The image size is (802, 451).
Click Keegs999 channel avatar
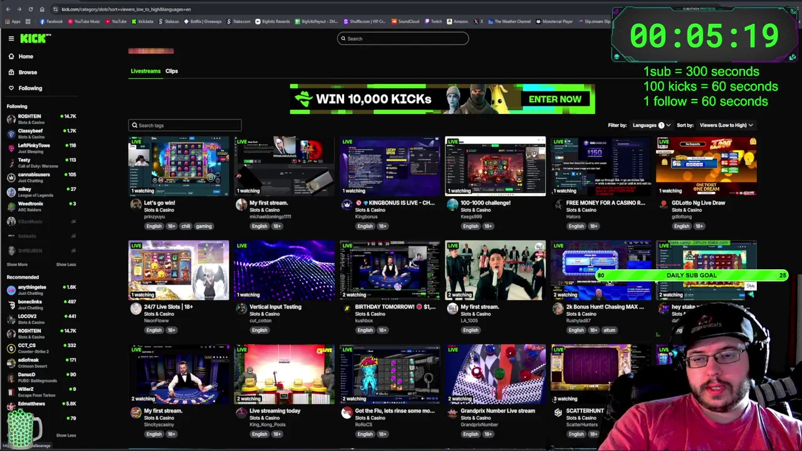452,204
